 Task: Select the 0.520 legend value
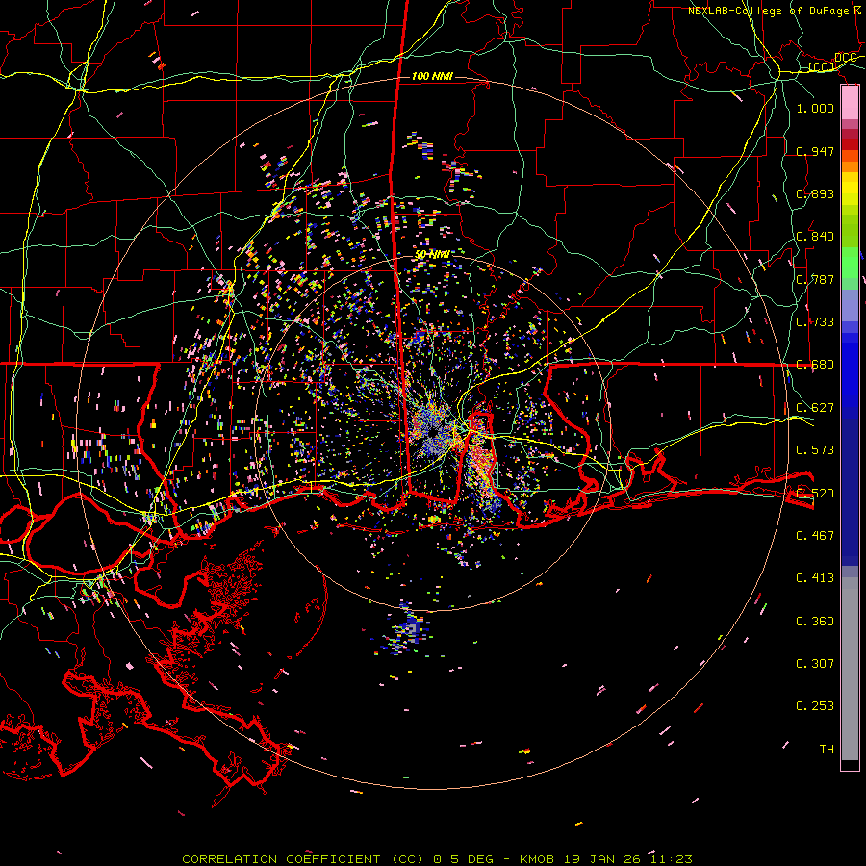815,494
